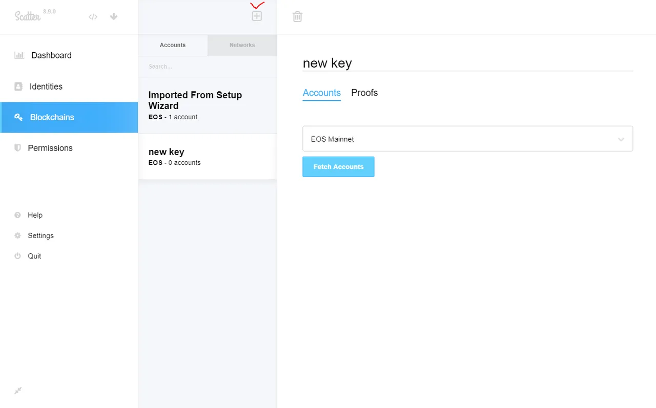Click the 8.9.0 version label

pos(49,11)
